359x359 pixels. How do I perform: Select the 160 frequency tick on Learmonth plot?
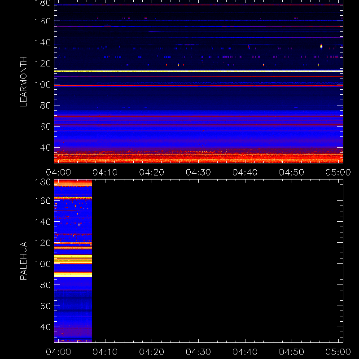click(43, 21)
